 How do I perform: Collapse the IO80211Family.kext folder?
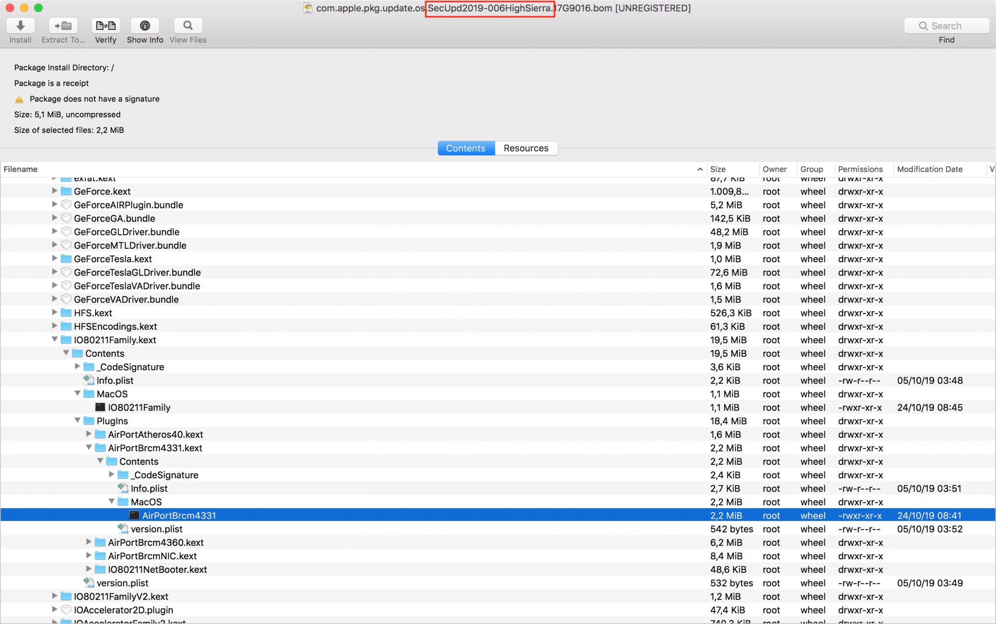[55, 340]
